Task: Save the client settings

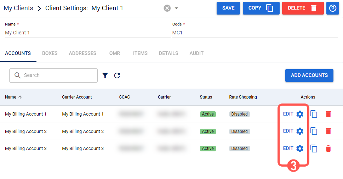Action: click(x=228, y=8)
